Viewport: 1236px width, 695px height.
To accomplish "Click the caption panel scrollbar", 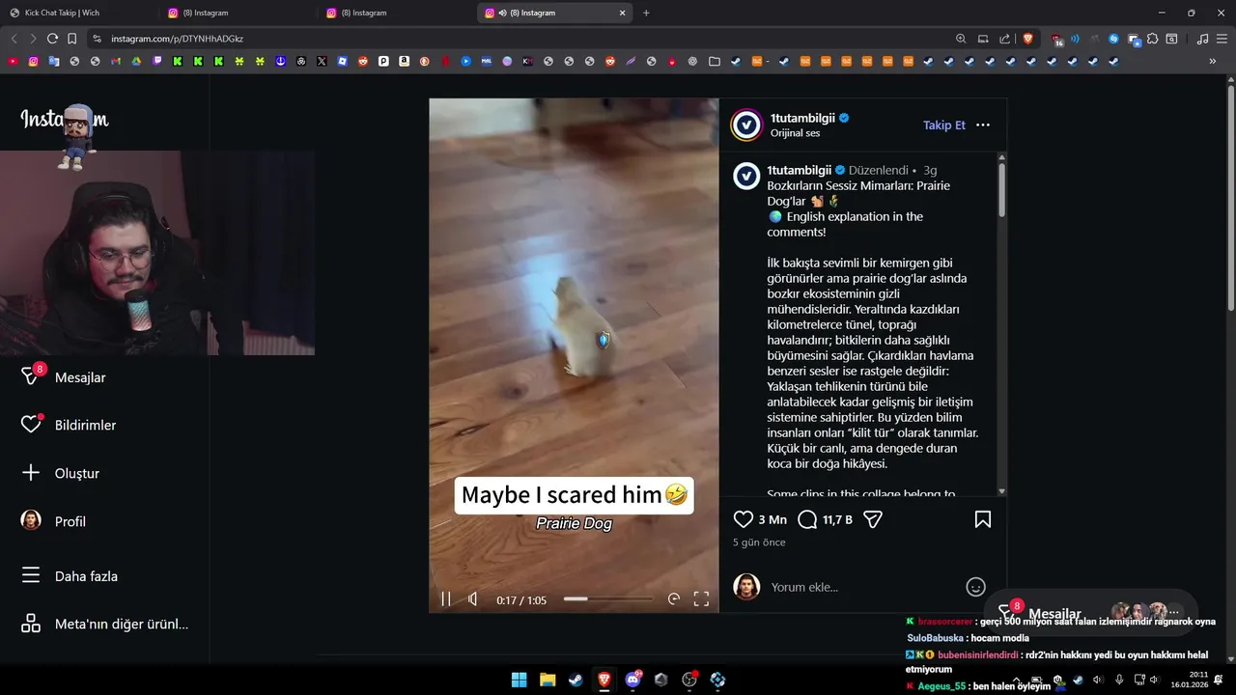I will (1001, 188).
